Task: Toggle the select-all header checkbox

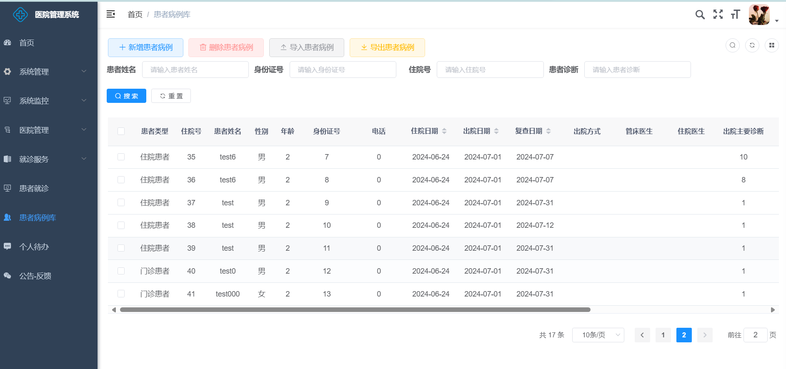Action: click(x=121, y=131)
